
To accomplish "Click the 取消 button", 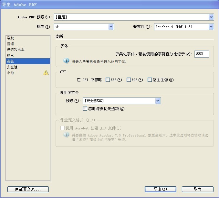I will pyautogui.click(x=197, y=189).
